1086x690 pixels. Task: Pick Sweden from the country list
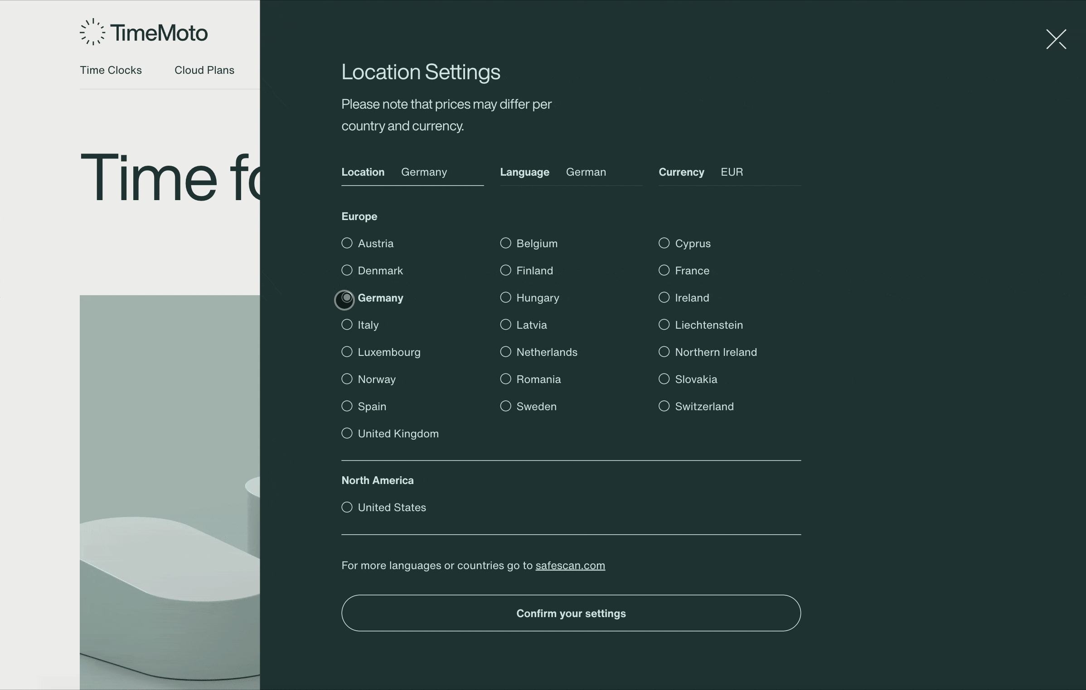tap(505, 406)
